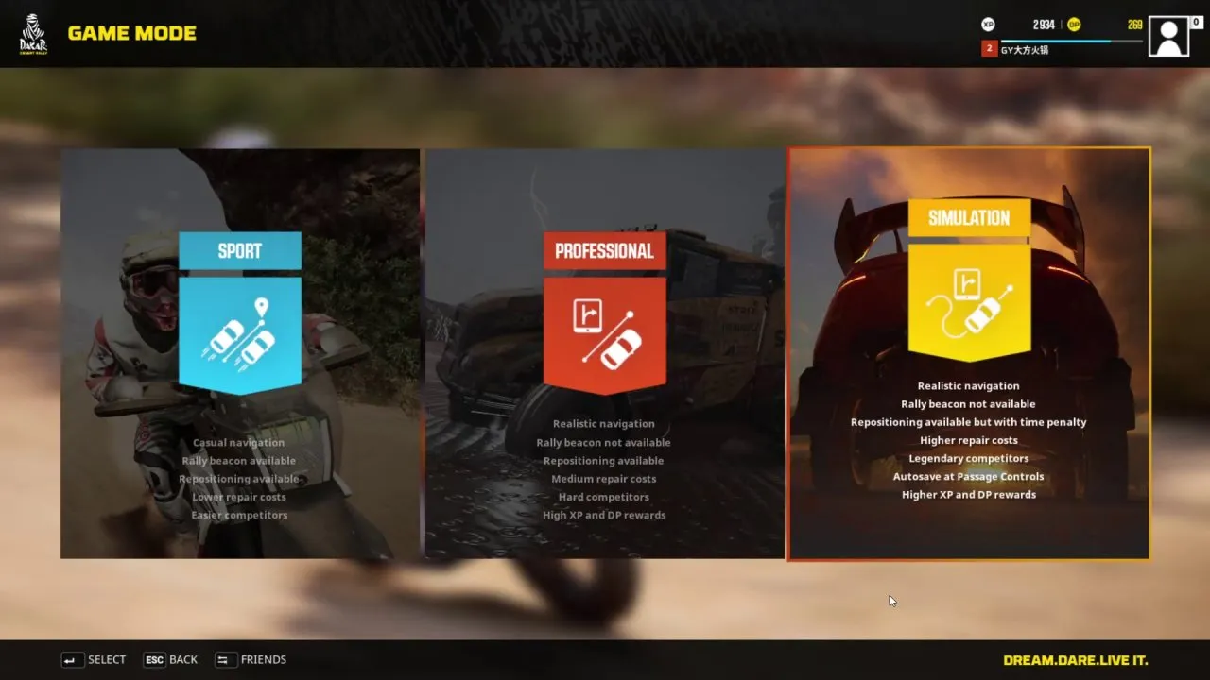Click the ESC Back key icon
The image size is (1210, 680).
[154, 660]
